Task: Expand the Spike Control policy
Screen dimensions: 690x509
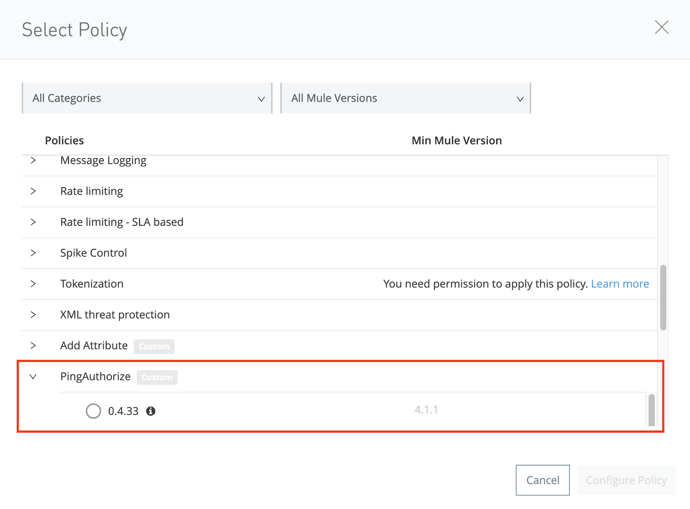Action: [x=33, y=253]
